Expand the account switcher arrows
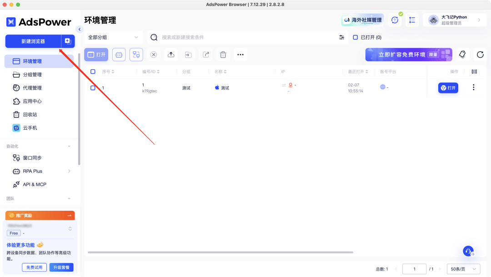491x277 pixels. (70, 229)
